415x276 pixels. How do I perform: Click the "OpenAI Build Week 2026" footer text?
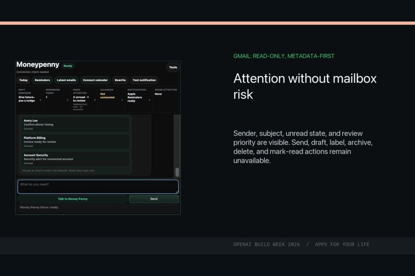(x=267, y=244)
